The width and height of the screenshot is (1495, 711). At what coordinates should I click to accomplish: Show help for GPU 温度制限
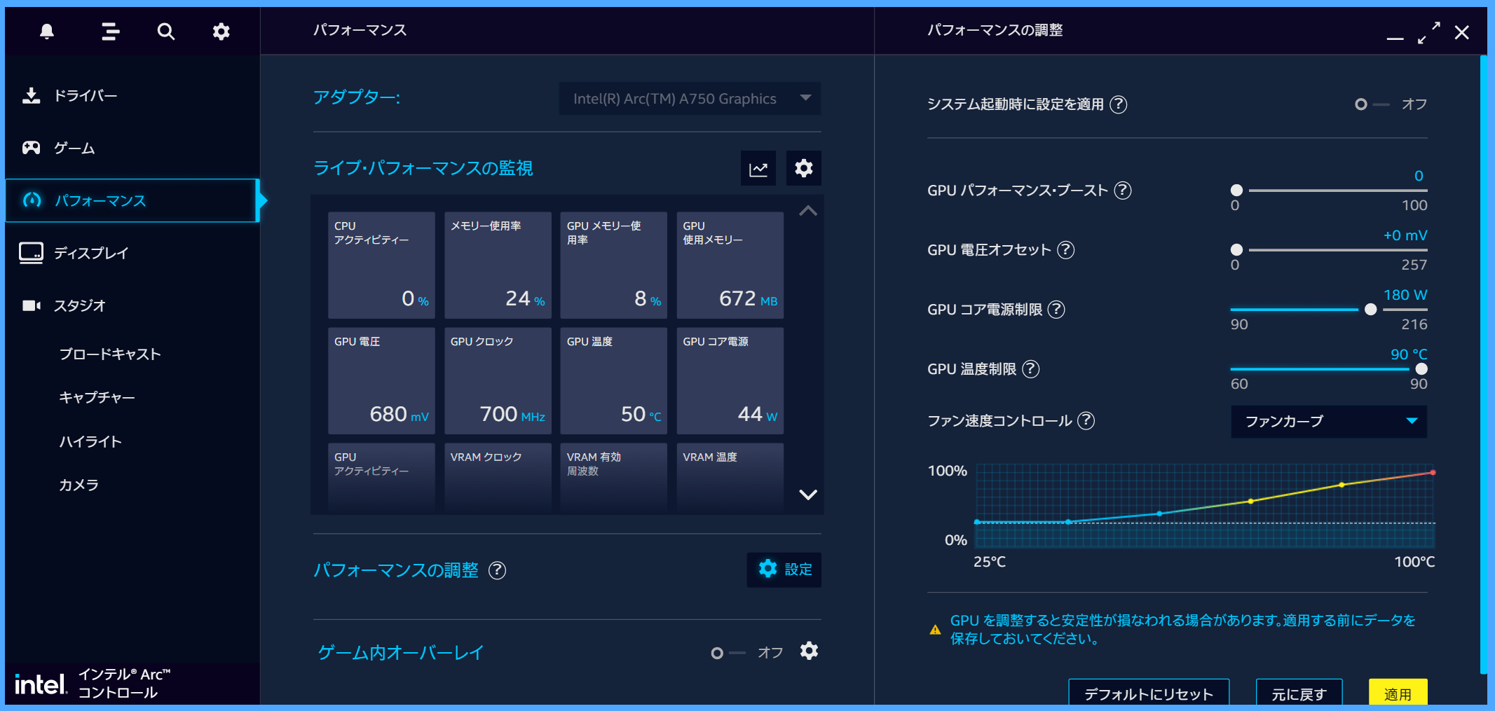[1031, 369]
